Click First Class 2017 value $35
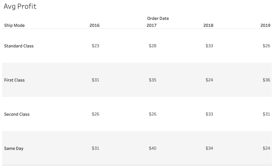Screen dimensions: 275x168 tap(153, 80)
